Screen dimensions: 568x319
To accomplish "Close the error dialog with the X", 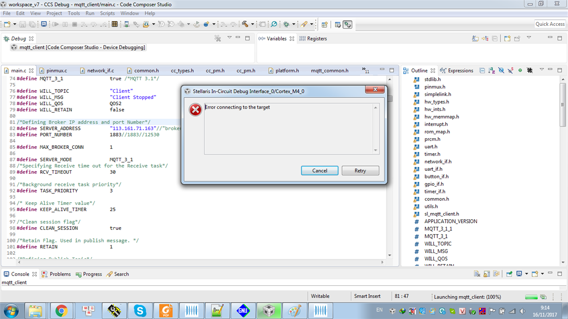I will tap(375, 90).
